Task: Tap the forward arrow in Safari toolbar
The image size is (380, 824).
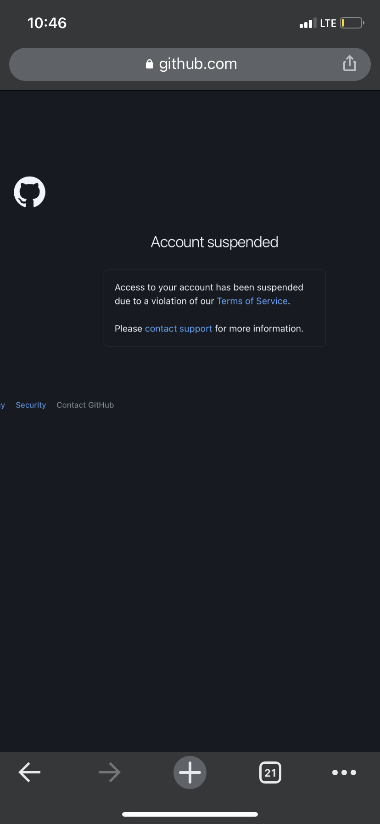Action: pos(109,772)
